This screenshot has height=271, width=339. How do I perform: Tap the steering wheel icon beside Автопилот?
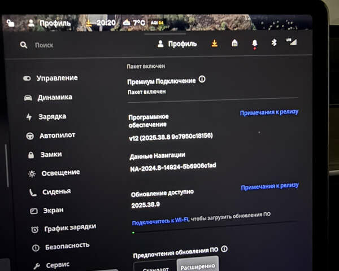(30, 136)
